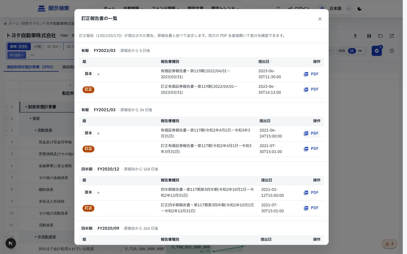The image size is (407, 254).
Task: Open PDF of corrected FY2020/12 quarterly report
Action: pyautogui.click(x=311, y=208)
